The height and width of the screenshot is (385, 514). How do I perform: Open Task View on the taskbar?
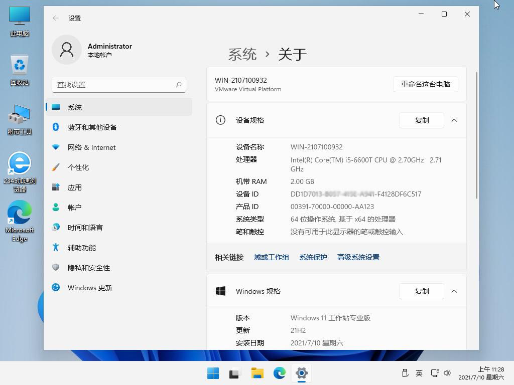pyautogui.click(x=235, y=373)
